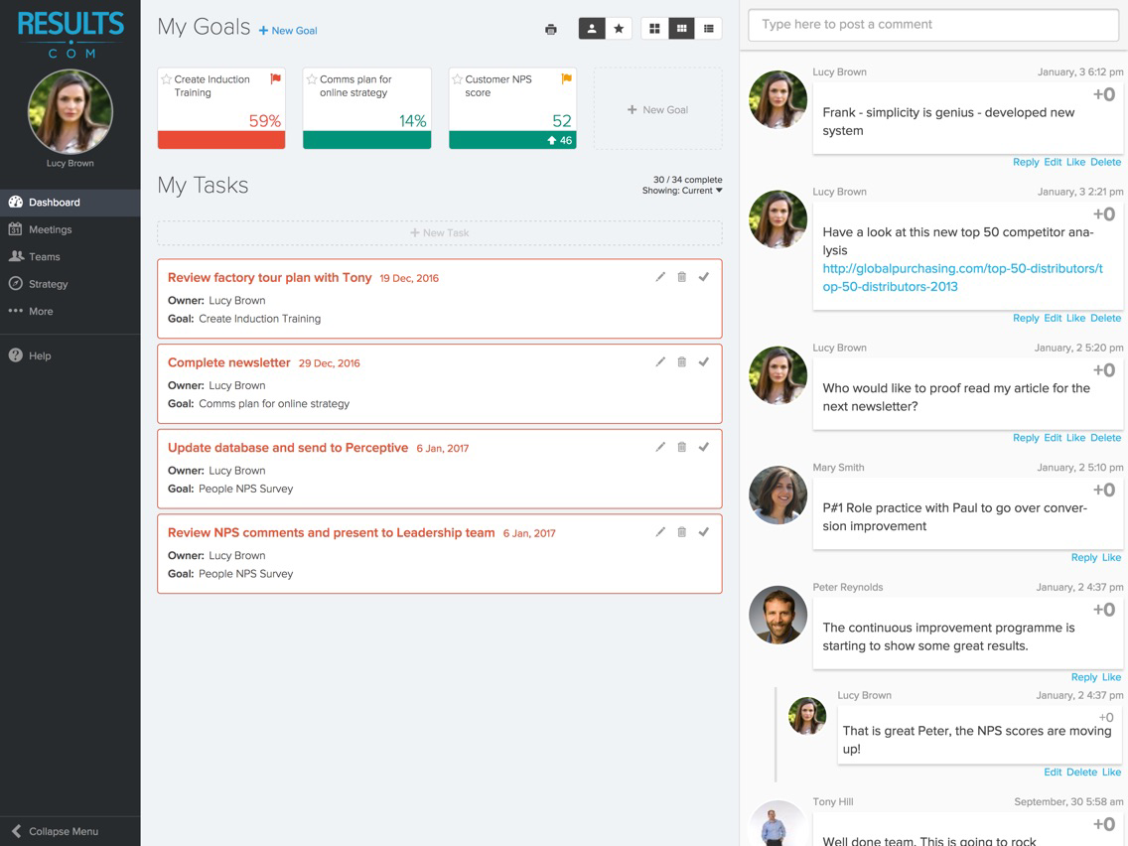Edit the Update database and send task

pos(660,447)
